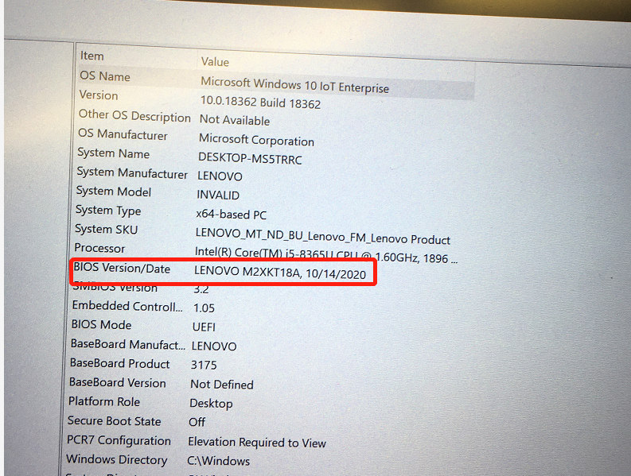Select the Version row item
The height and width of the screenshot is (476, 631).
[99, 95]
